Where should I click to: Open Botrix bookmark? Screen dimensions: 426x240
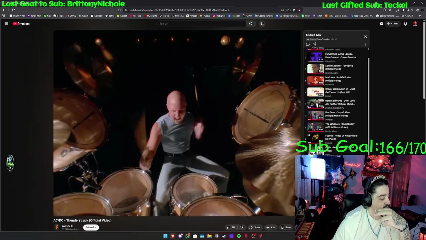(109, 16)
